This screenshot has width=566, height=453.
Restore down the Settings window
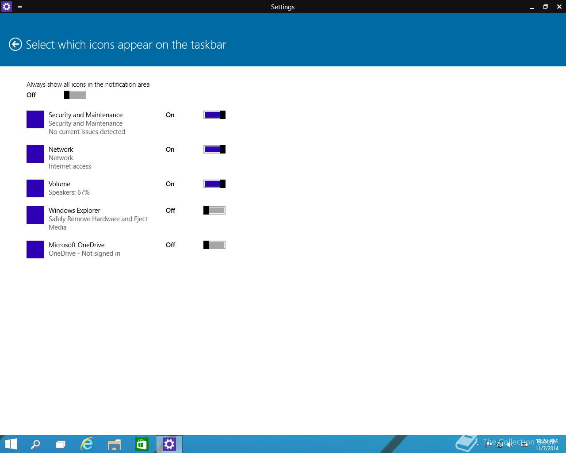pyautogui.click(x=545, y=7)
